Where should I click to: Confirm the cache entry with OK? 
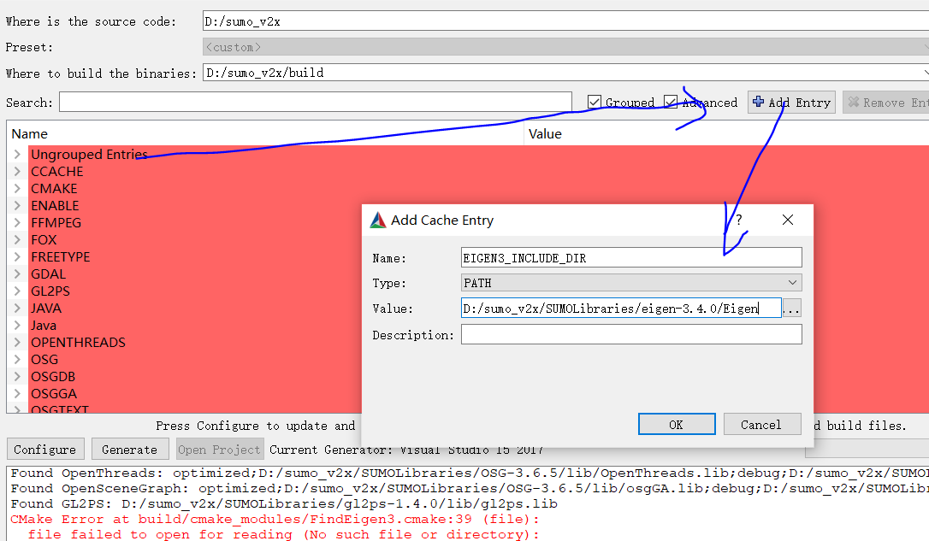(677, 425)
